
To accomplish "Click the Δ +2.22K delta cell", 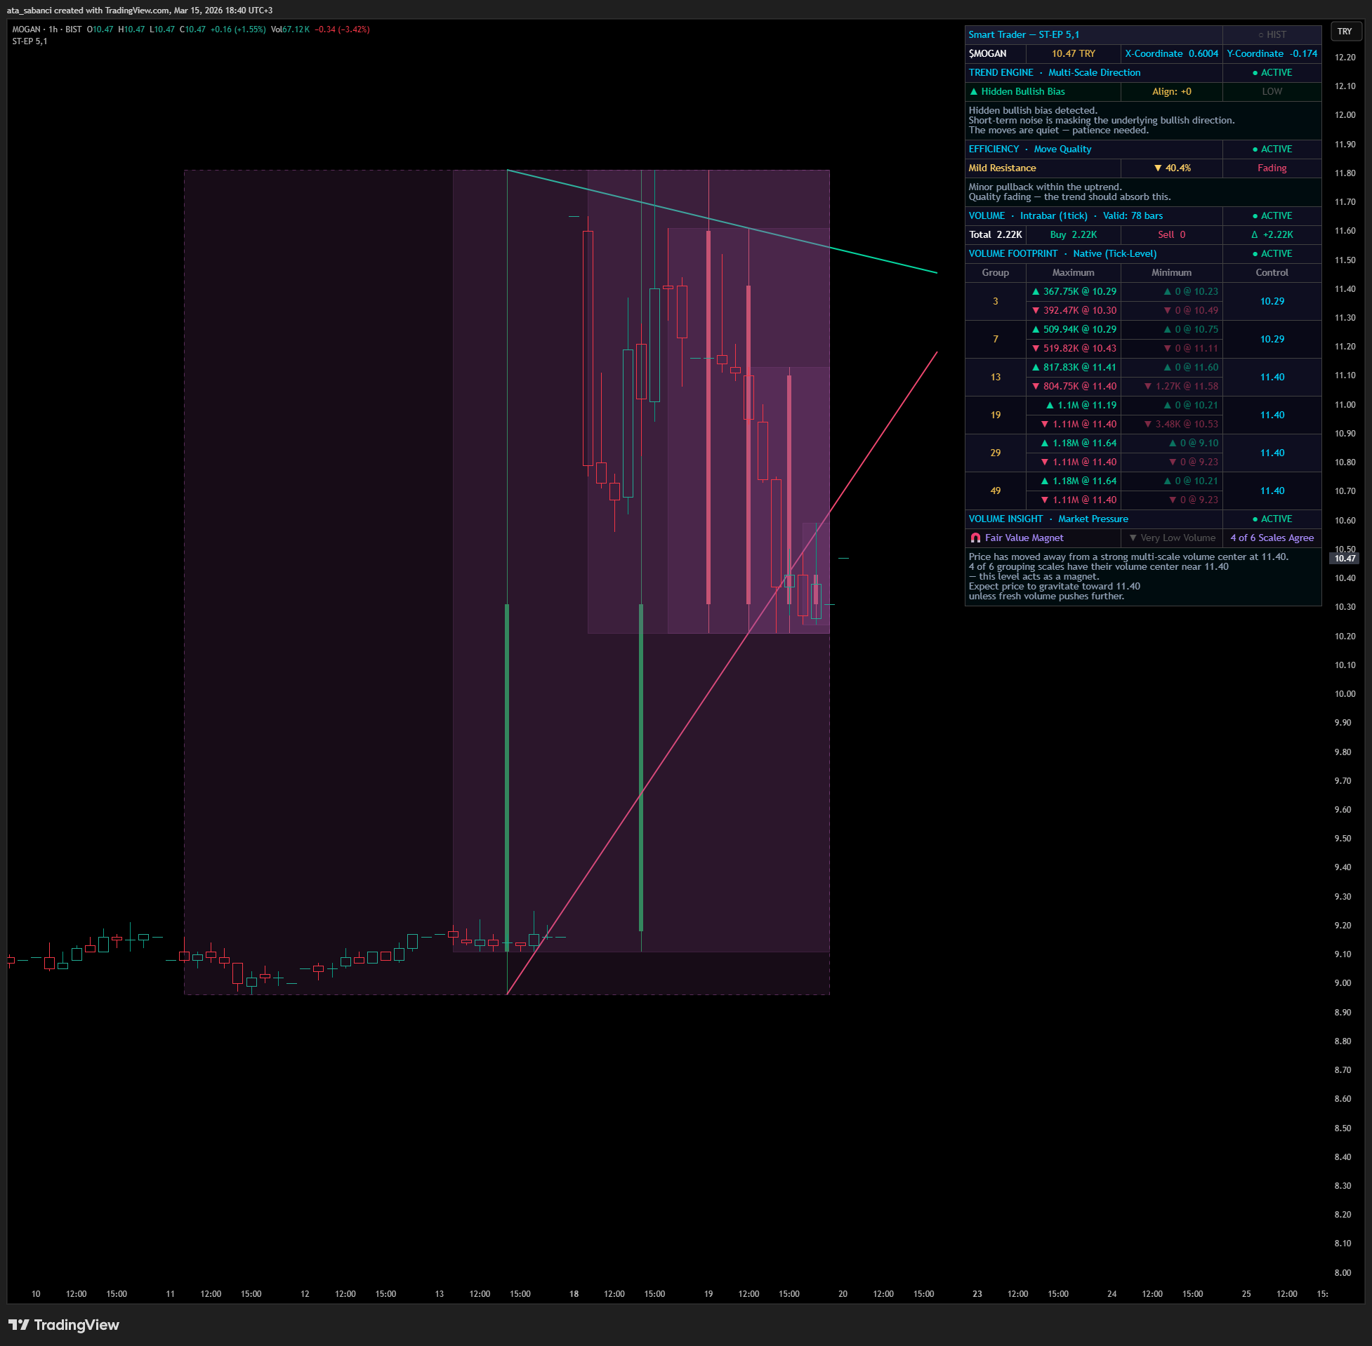I will click(x=1272, y=234).
